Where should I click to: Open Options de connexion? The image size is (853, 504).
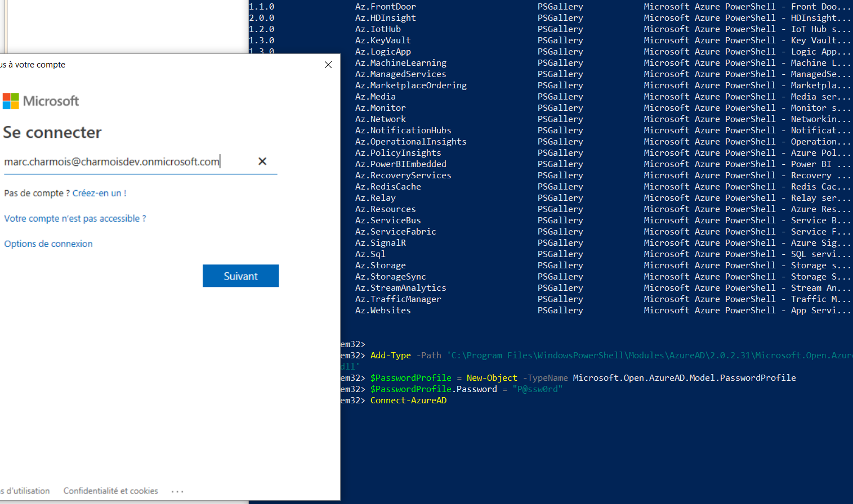[48, 244]
